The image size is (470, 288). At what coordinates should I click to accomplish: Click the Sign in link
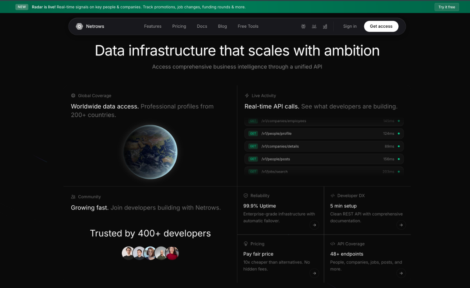350,26
